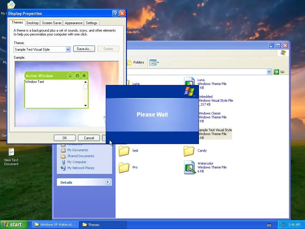
Task: Expand the address bar dropdown arrow
Action: pyautogui.click(x=269, y=72)
